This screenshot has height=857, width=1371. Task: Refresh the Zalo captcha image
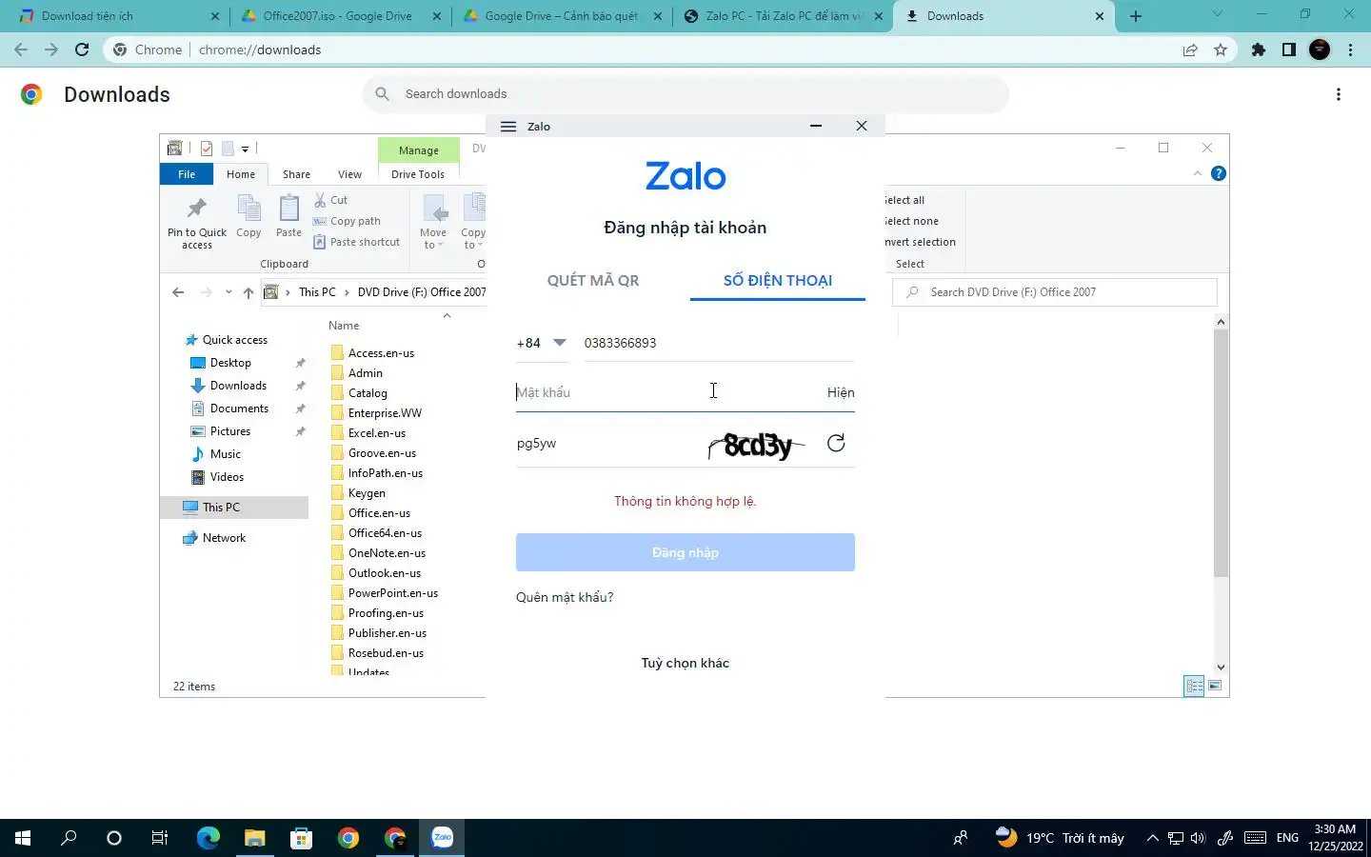click(836, 443)
